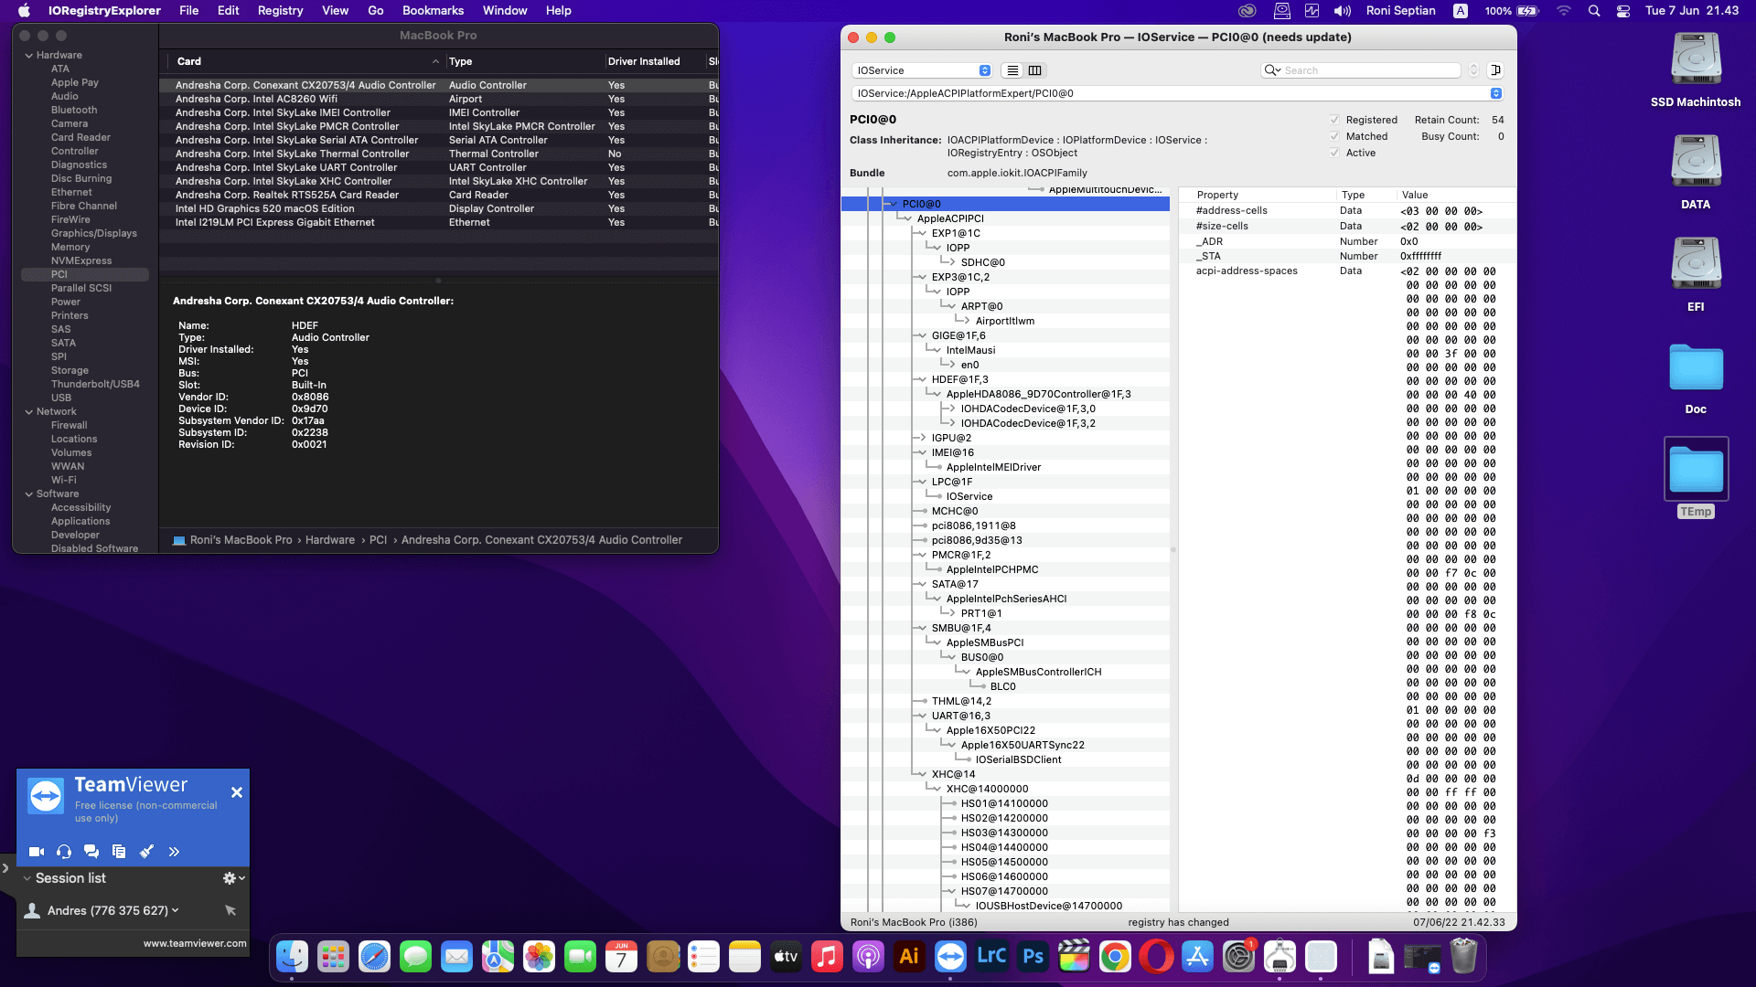Open the Registry menu
Viewport: 1756px width, 987px height.
point(280,11)
